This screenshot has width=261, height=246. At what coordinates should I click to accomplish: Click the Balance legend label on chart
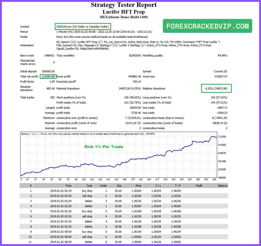pos(25,134)
